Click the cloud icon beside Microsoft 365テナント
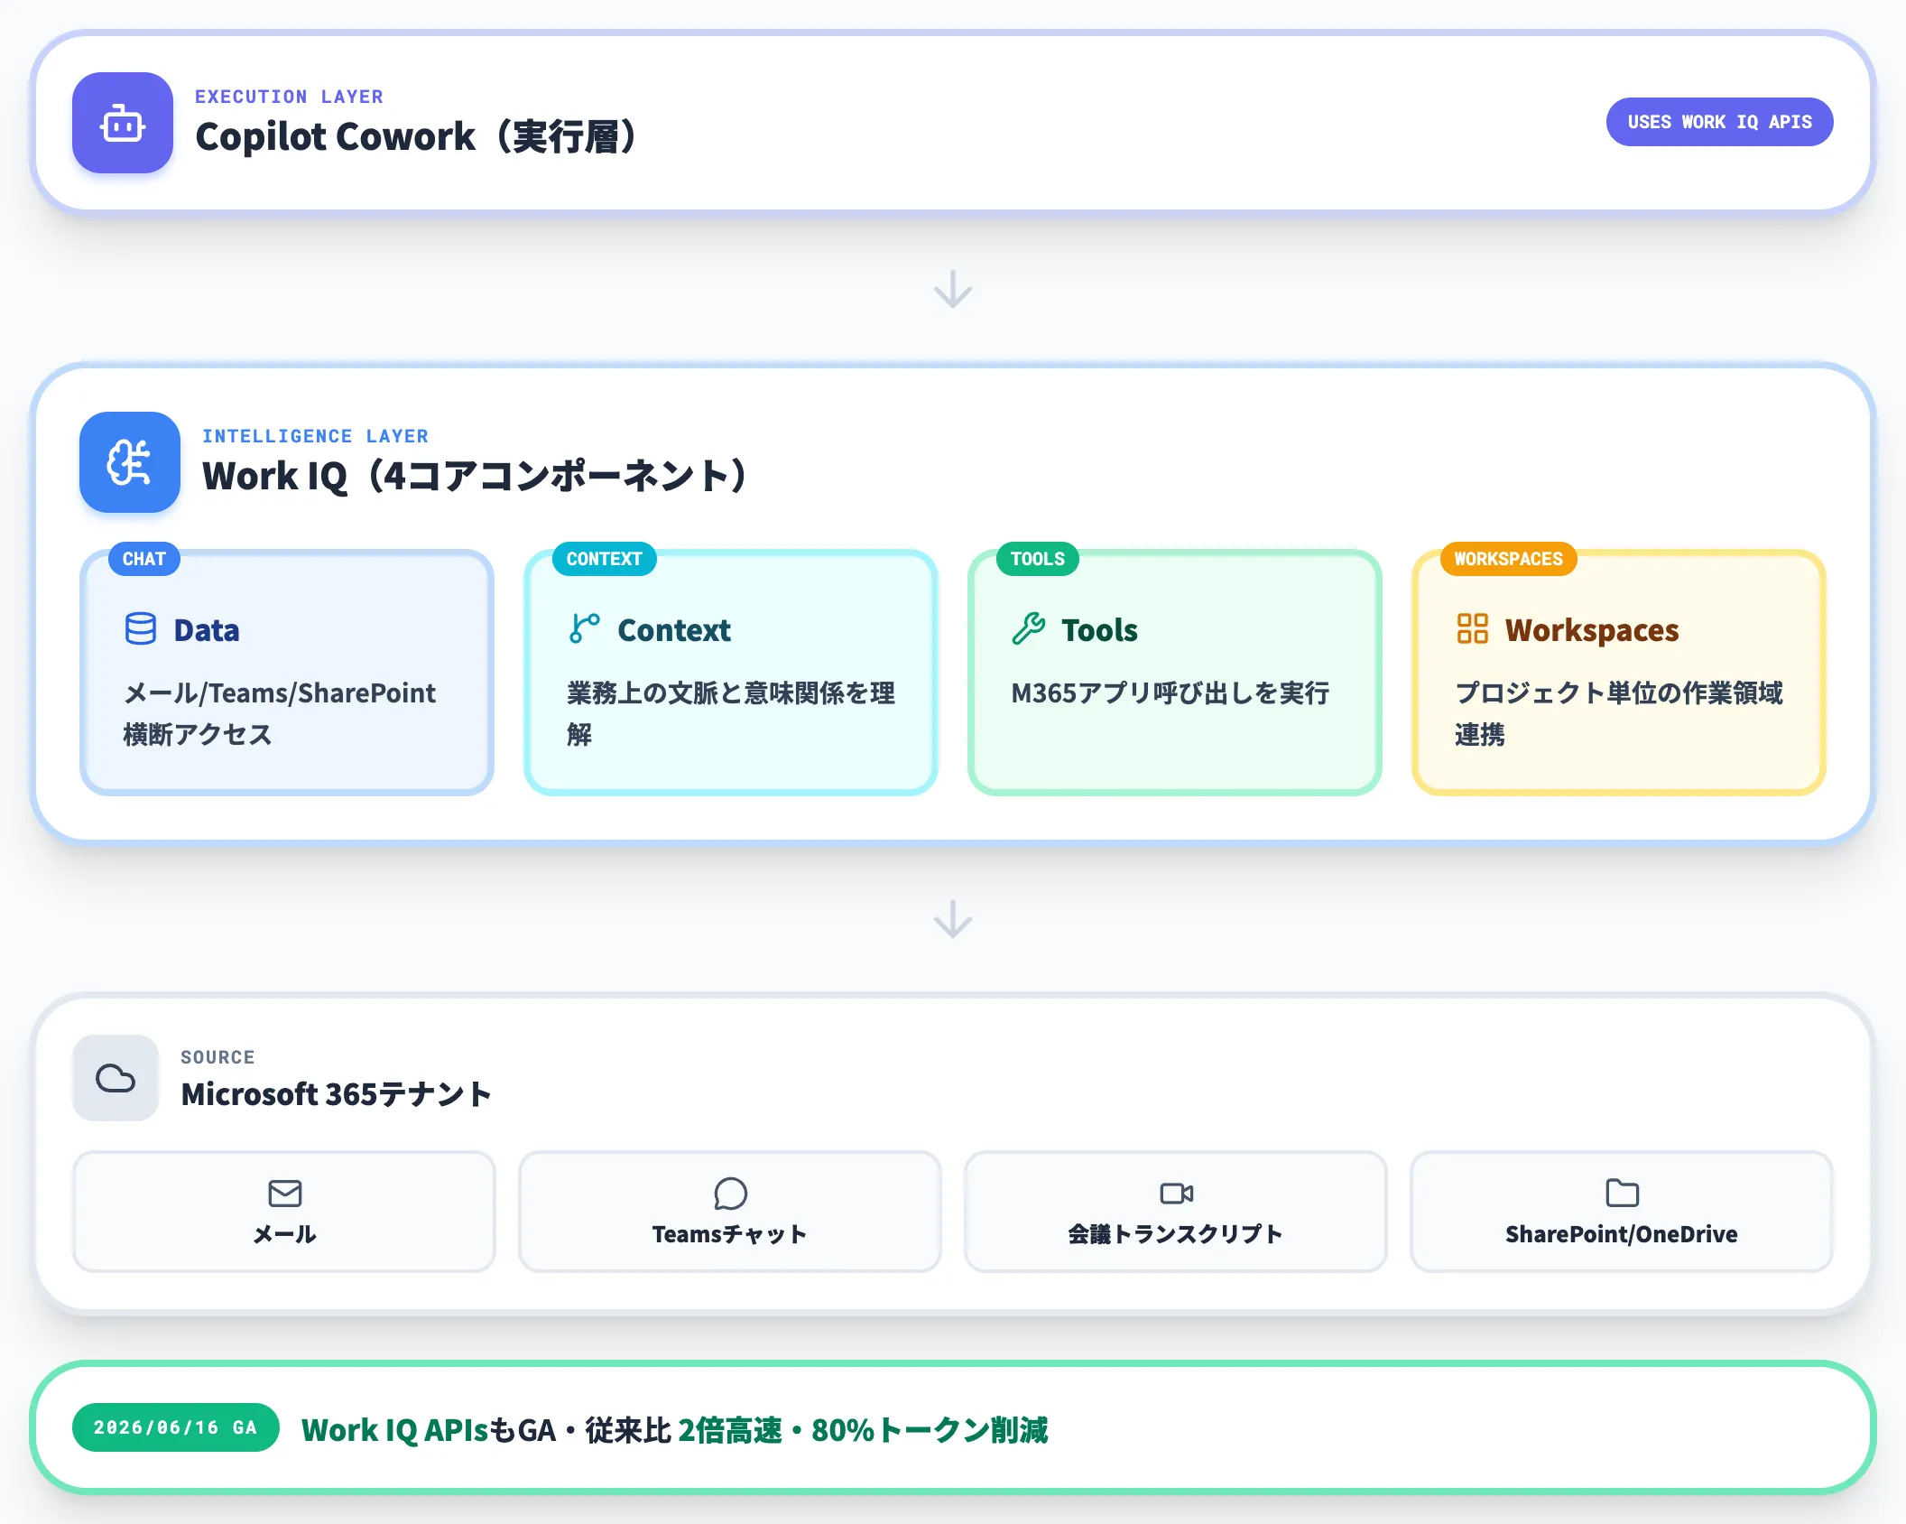This screenshot has height=1524, width=1906. click(116, 1078)
